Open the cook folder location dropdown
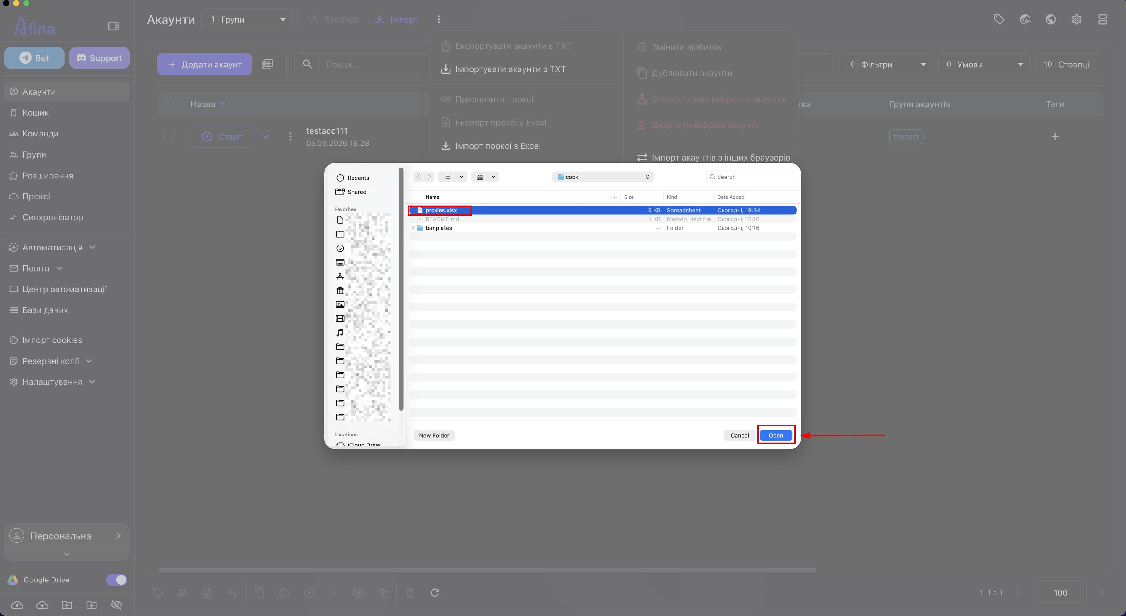This screenshot has width=1126, height=616. coord(603,177)
